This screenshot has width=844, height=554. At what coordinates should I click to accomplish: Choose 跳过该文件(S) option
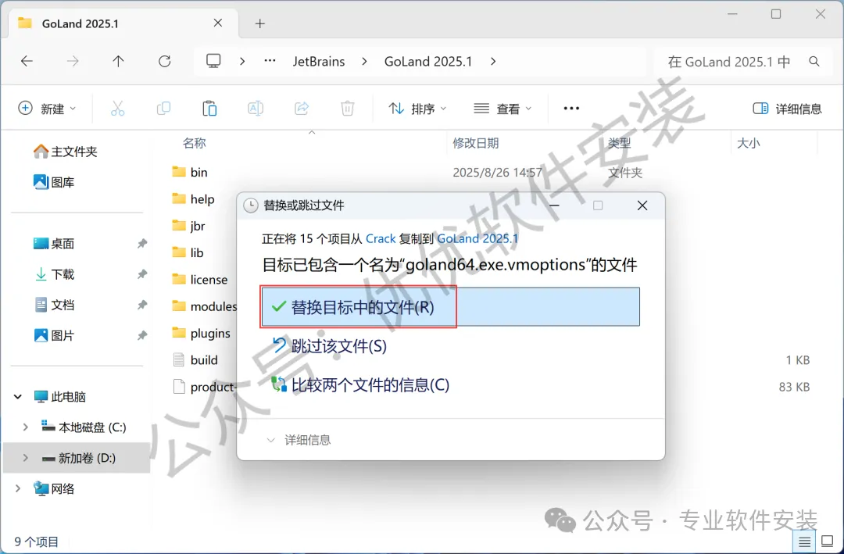330,345
